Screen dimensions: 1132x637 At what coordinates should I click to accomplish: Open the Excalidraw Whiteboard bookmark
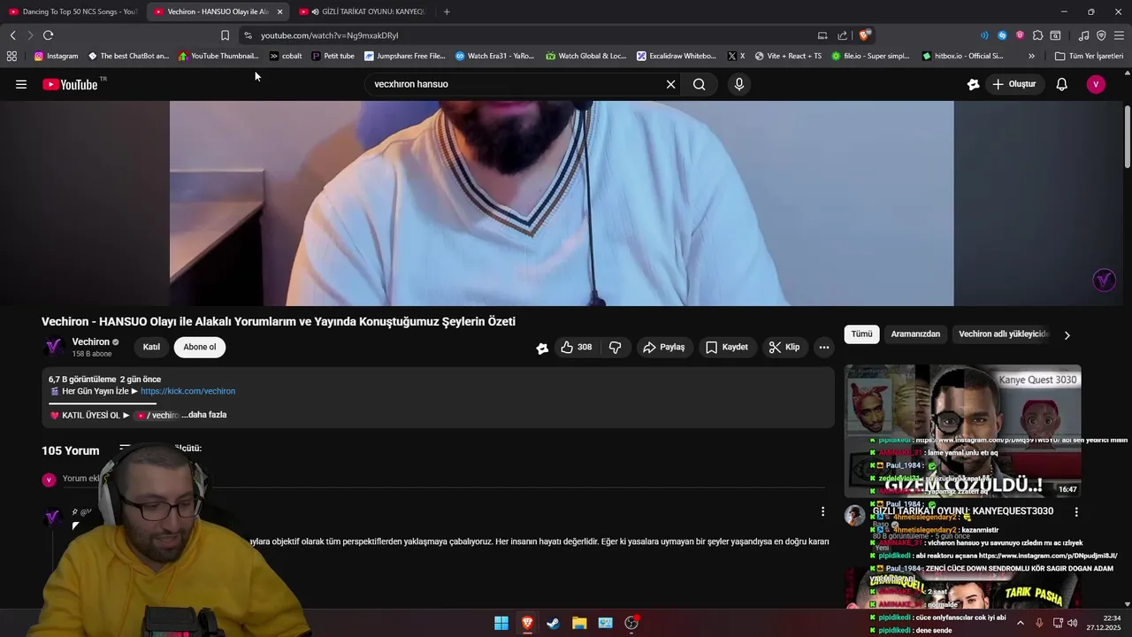tap(676, 56)
